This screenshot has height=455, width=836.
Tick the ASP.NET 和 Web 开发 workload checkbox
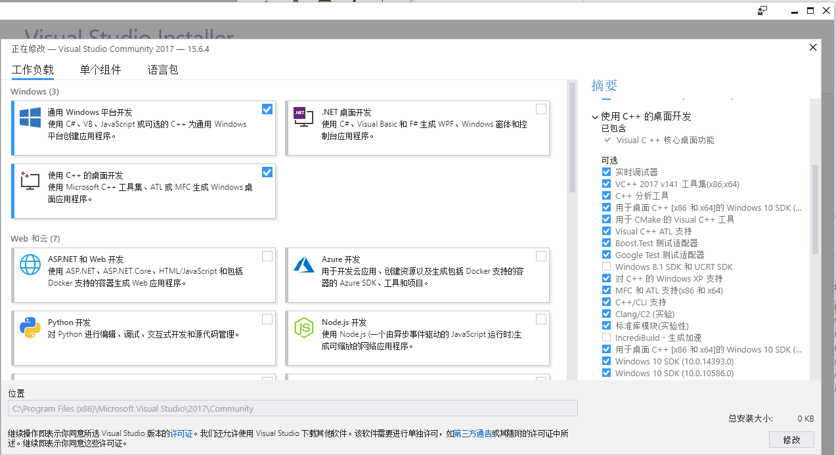(267, 256)
